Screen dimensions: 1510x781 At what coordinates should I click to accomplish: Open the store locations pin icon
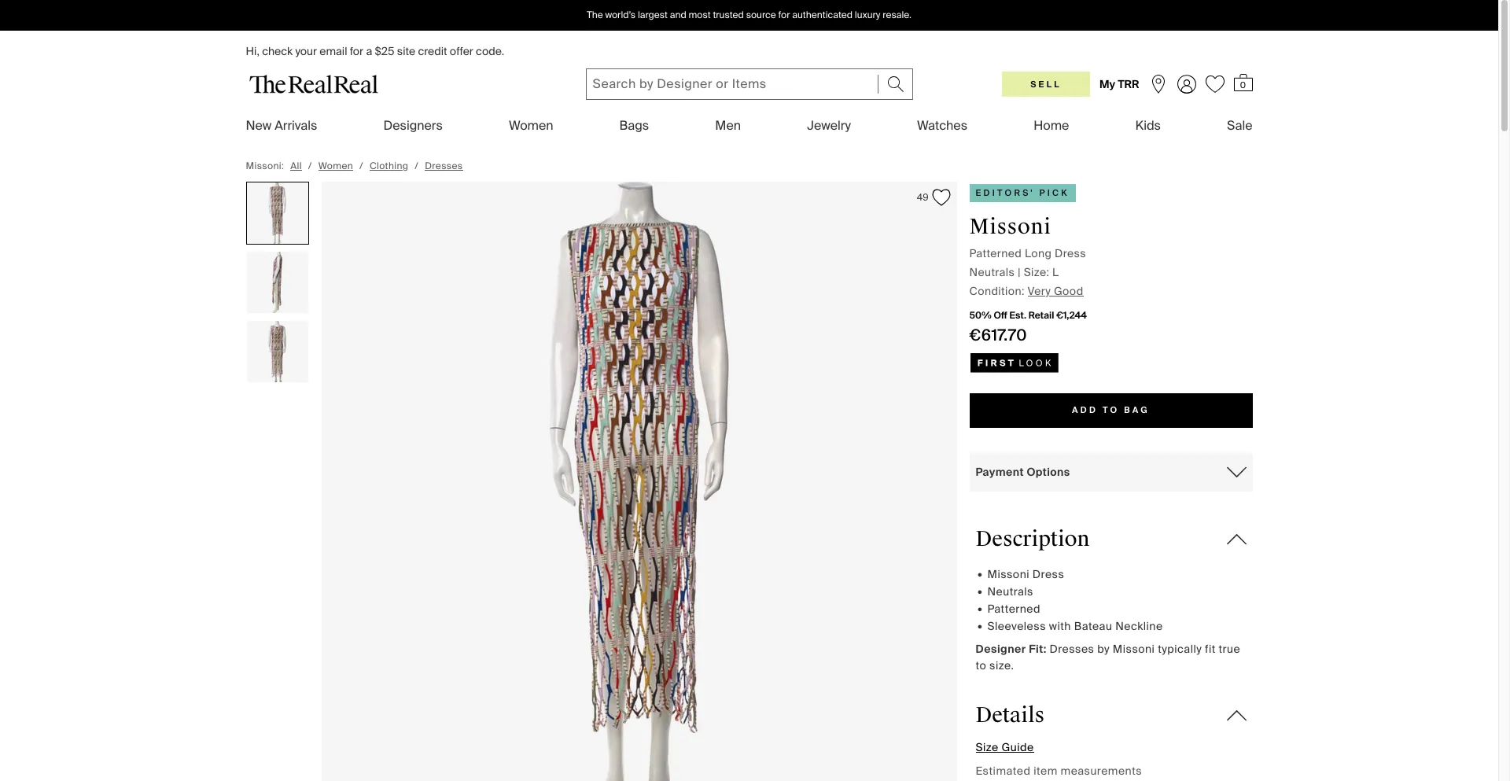click(1158, 84)
